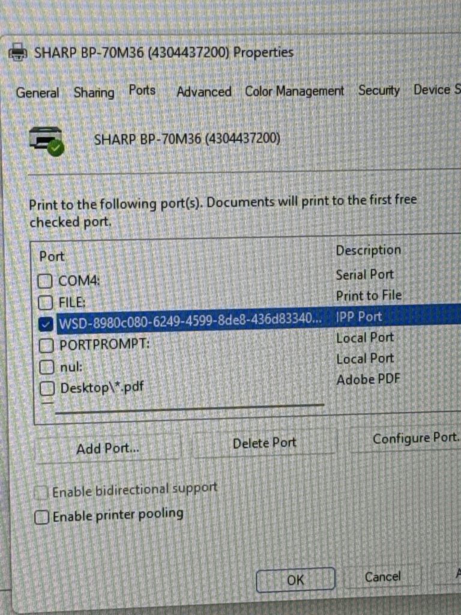Viewport: 461px width, 615px height.
Task: Open the Advanced tab
Action: coord(203,92)
